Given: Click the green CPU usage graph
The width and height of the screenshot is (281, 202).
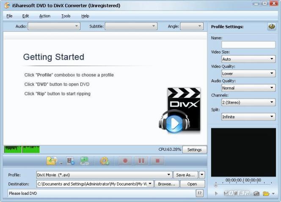Looking at the screenshot, I should click(x=22, y=149).
